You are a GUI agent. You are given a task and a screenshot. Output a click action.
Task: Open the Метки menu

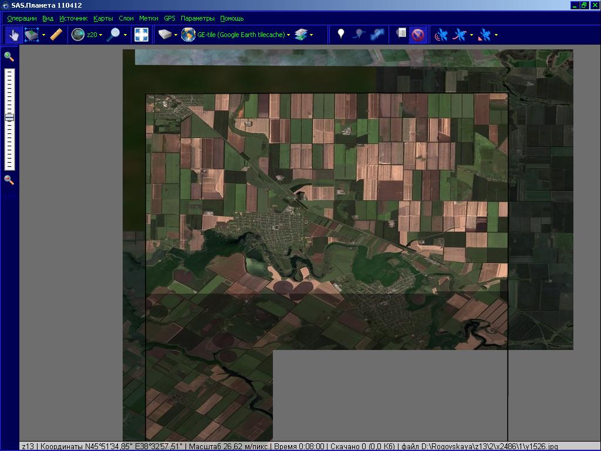[x=148, y=18]
